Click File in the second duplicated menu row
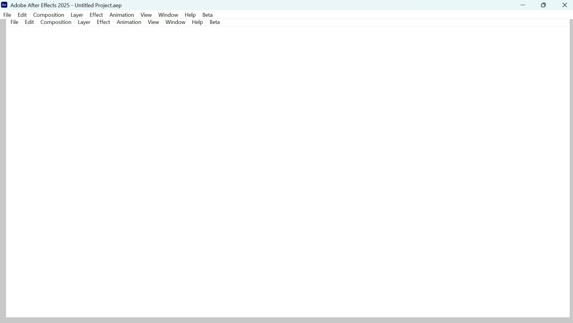Viewport: 573px width, 323px height. point(14,22)
